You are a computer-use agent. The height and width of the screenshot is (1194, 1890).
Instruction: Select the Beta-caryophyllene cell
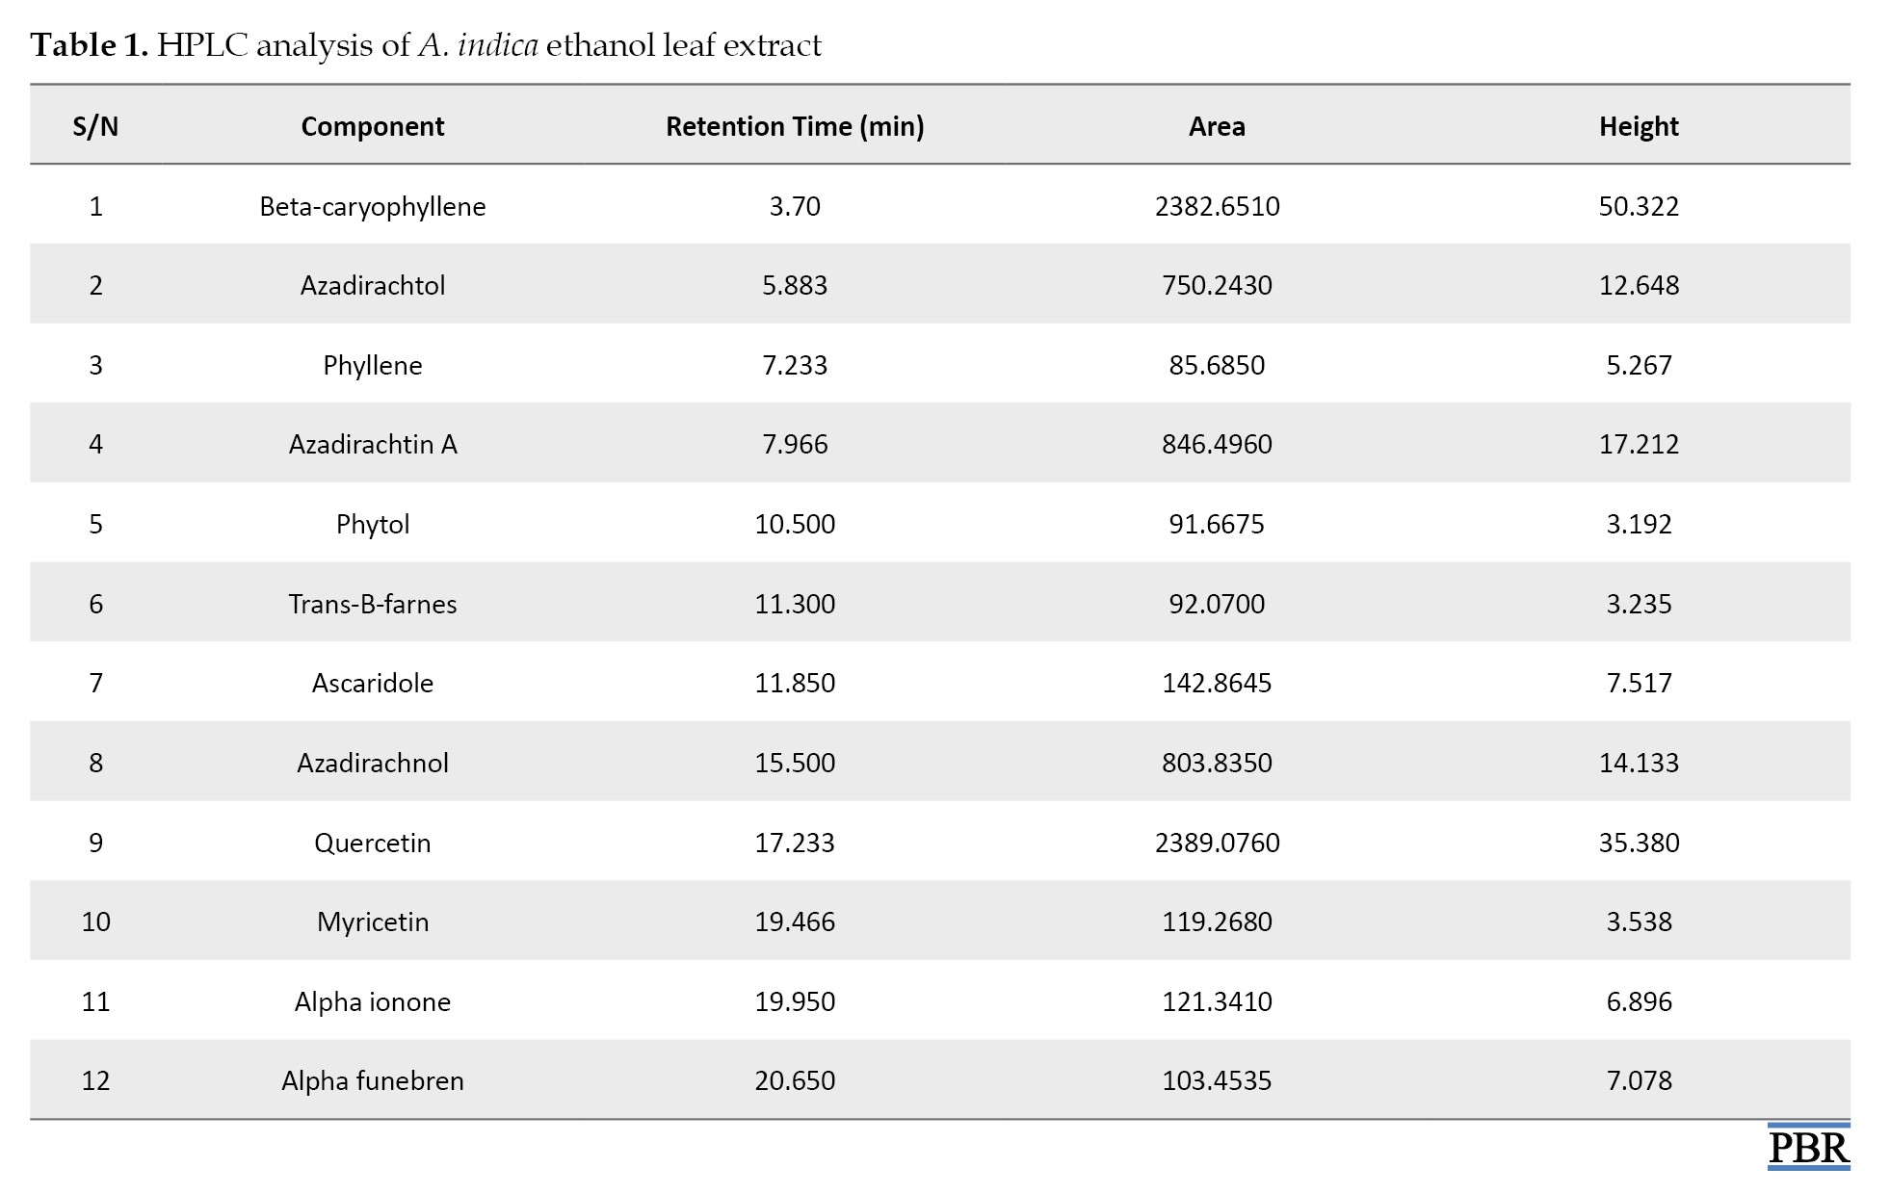(372, 206)
